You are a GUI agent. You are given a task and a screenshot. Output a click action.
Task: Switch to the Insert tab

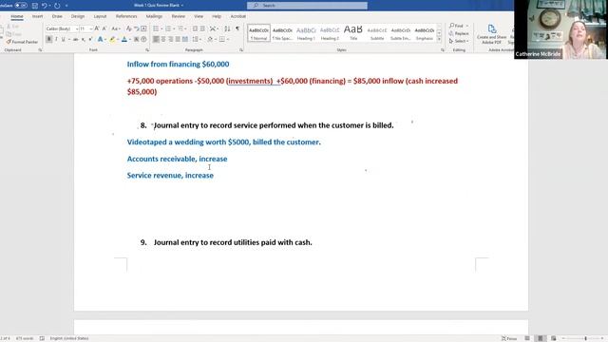(x=37, y=16)
